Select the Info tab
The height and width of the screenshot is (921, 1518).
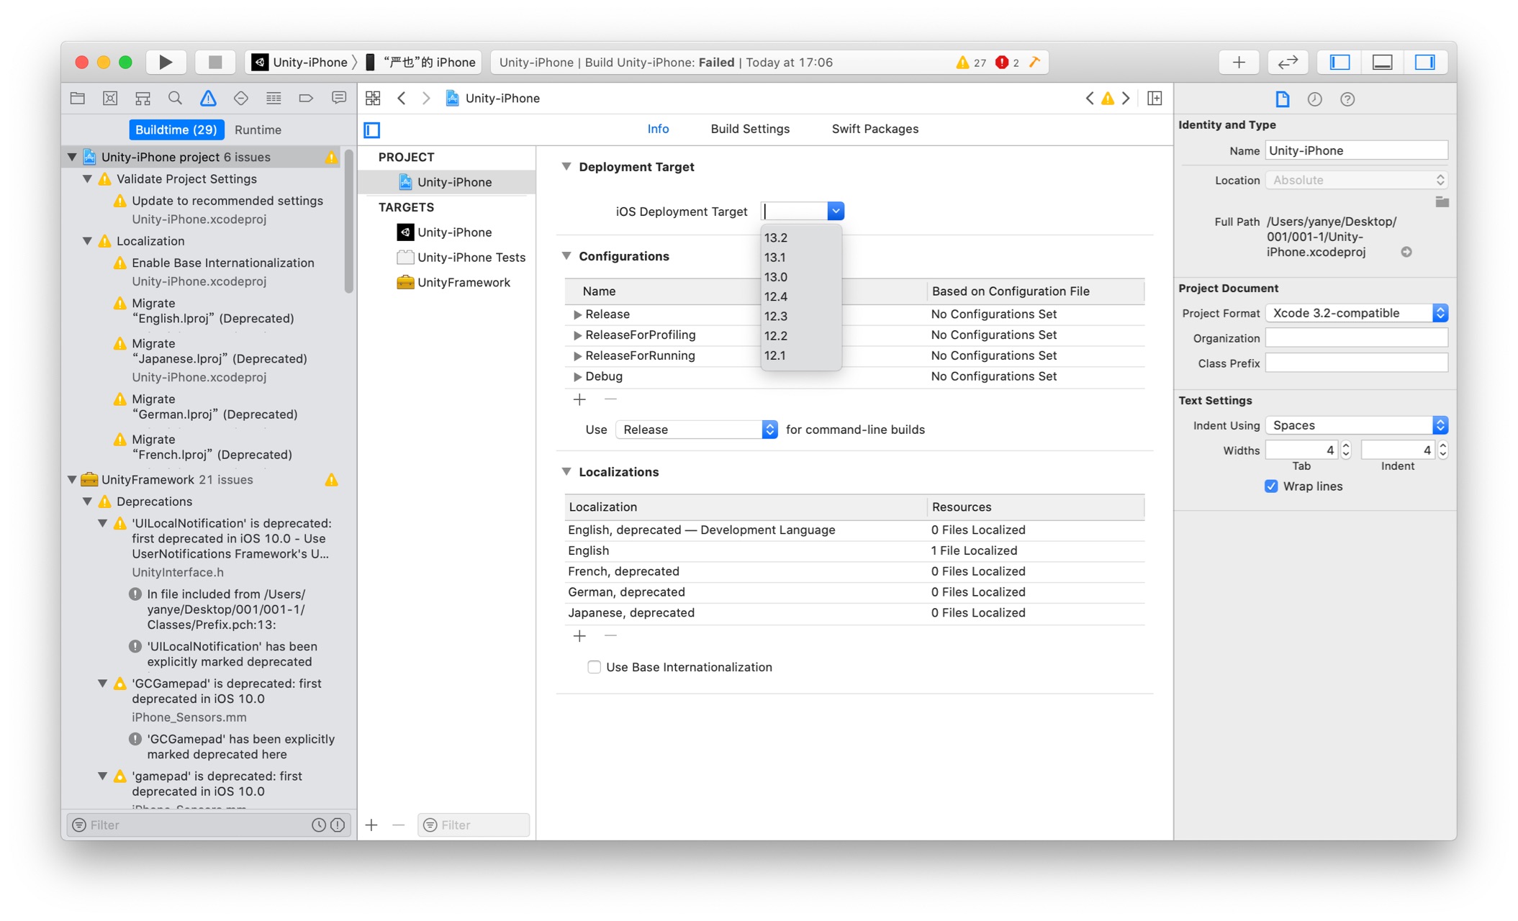tap(658, 130)
